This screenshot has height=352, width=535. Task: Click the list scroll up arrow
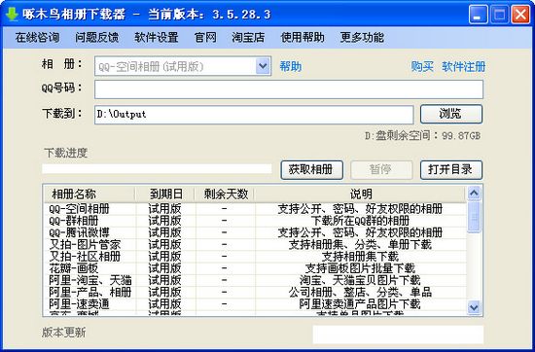pyautogui.click(x=474, y=194)
